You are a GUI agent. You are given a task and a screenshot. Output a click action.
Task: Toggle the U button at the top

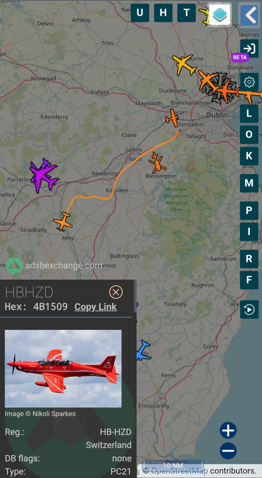point(140,13)
